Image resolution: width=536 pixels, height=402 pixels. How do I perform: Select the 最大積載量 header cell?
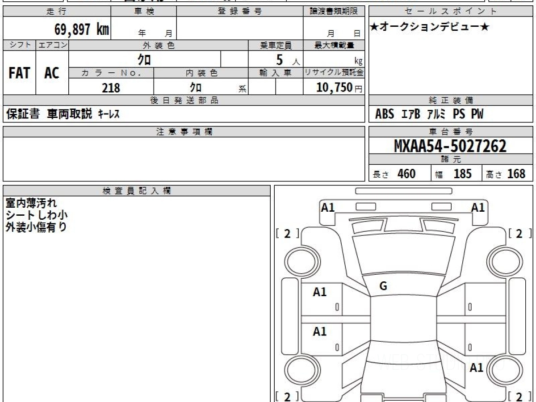(334, 45)
